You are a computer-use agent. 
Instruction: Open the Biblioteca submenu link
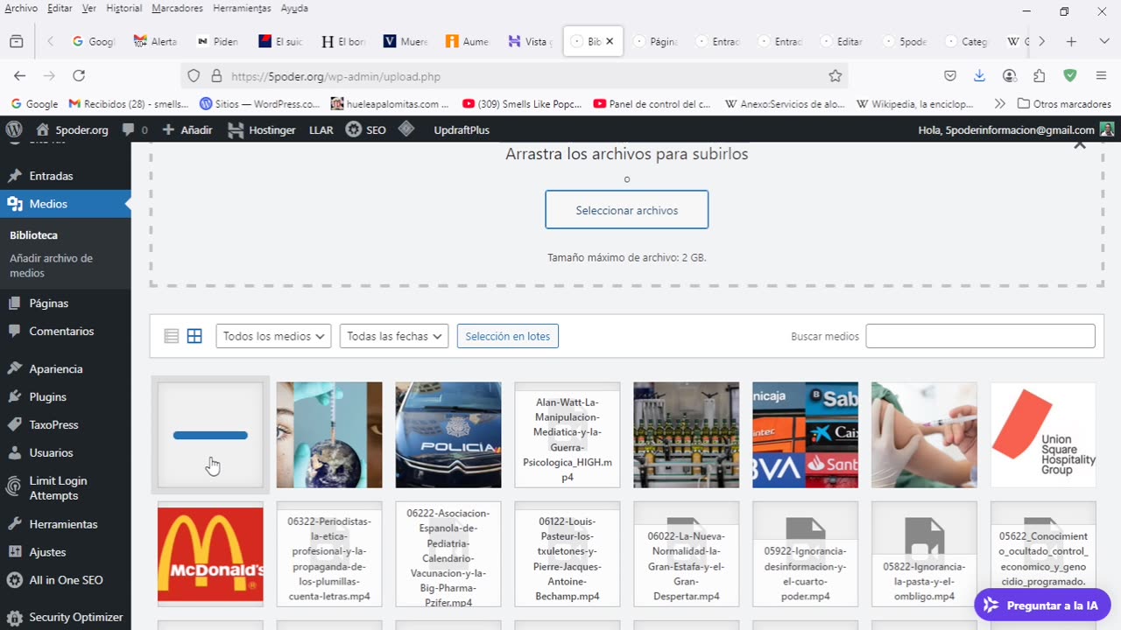pyautogui.click(x=33, y=235)
